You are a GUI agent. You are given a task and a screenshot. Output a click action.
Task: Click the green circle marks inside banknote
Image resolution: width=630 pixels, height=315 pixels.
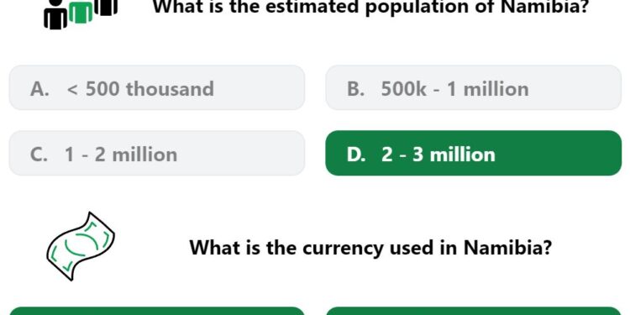coord(81,244)
